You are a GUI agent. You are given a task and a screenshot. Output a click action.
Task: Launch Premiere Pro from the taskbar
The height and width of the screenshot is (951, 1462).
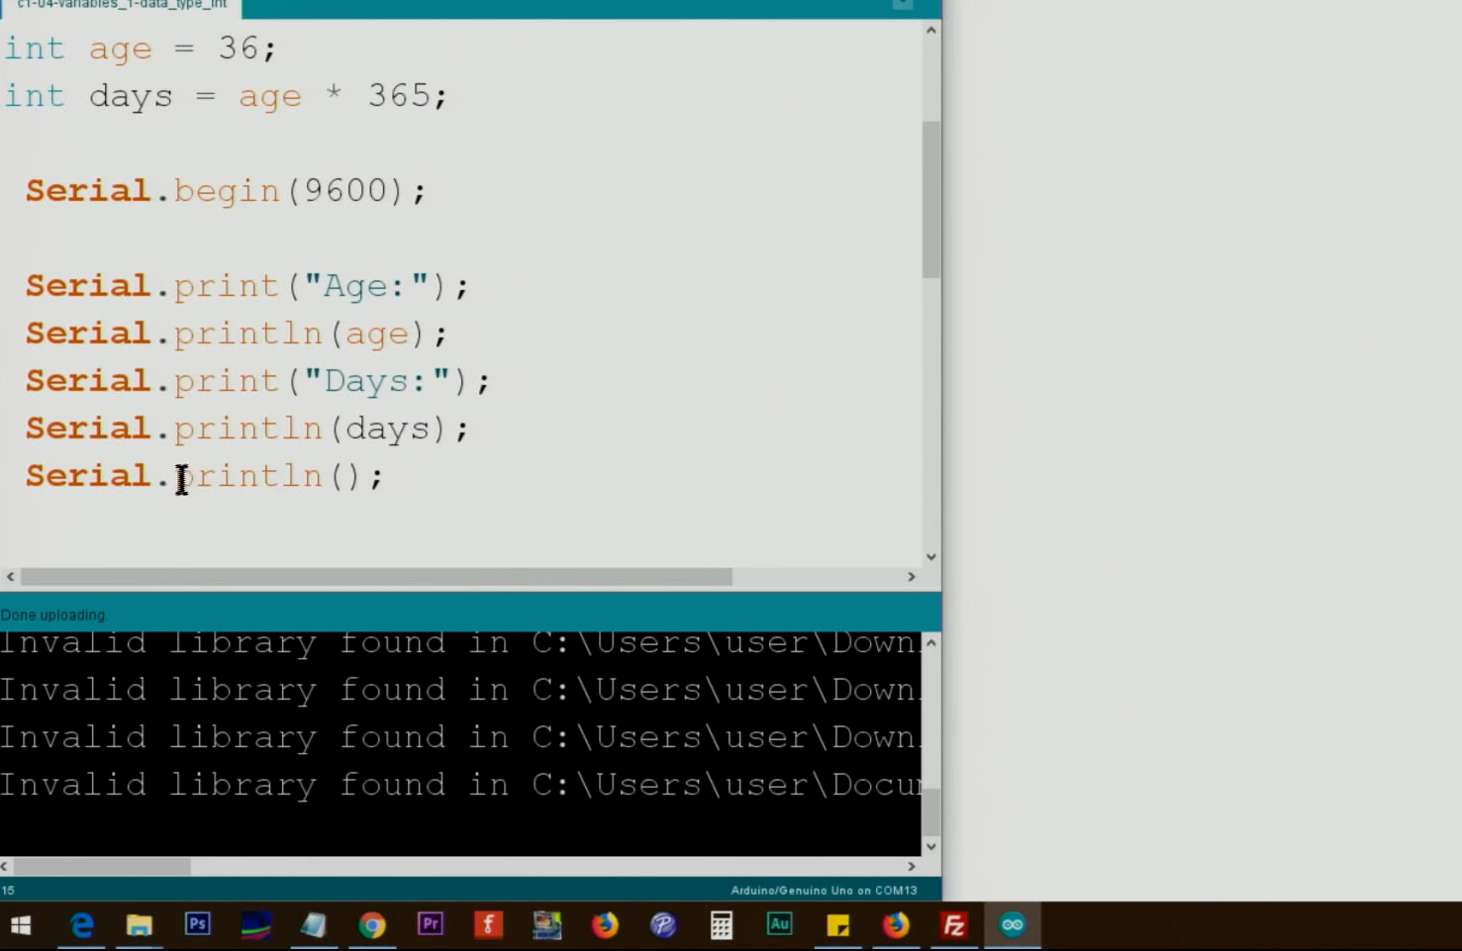point(430,925)
